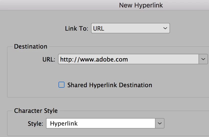Viewport: 209px width, 137px height.
Task: Click the Style field showing Hyperlink
Action: click(101, 123)
